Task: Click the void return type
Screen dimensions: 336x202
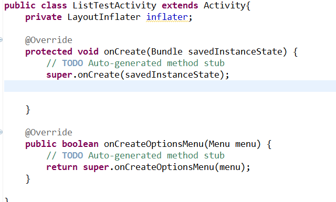Action: [88, 51]
